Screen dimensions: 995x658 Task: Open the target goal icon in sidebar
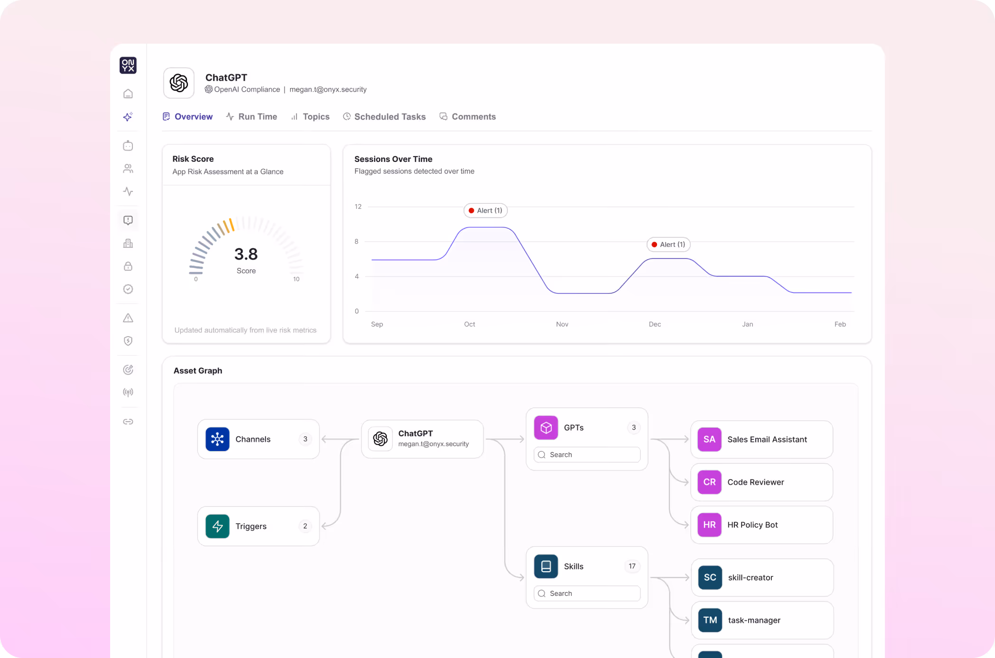pos(128,370)
